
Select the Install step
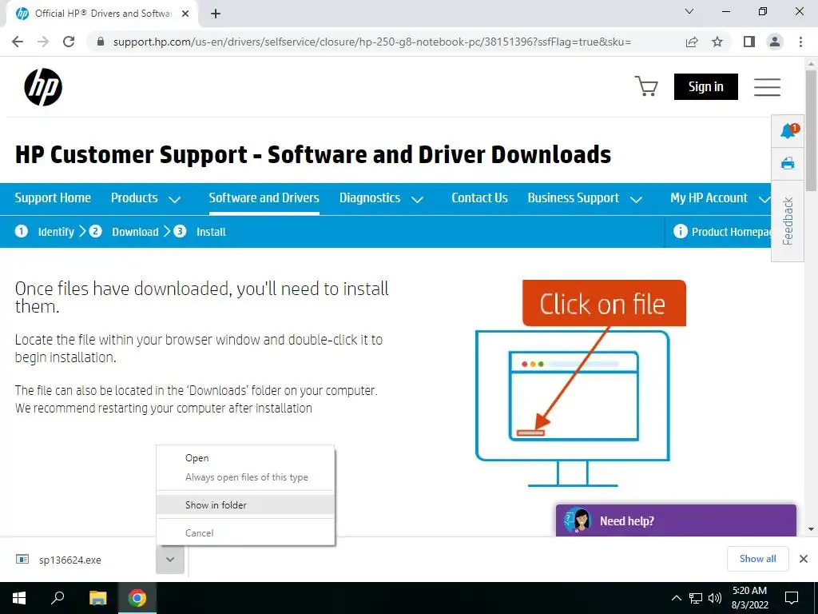200,231
